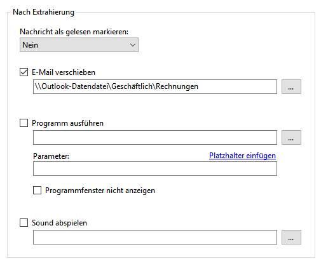The image size is (321, 268).
Task: Uncheck the E-Mail verschieben checkbox
Action: (x=24, y=72)
